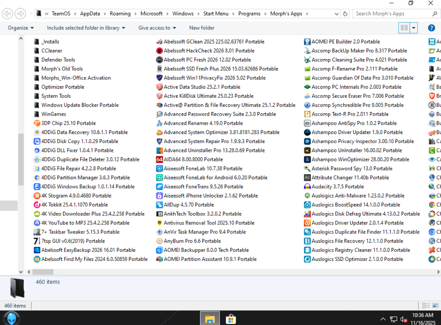Select the 4K Tokkit shortcut icon

coord(37,205)
